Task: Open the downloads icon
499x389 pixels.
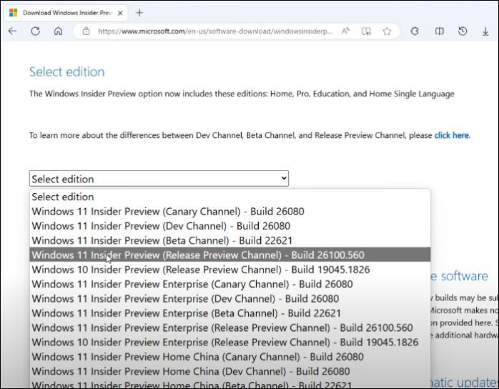Action: [485, 31]
